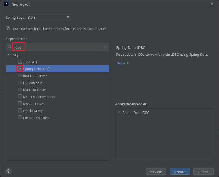This screenshot has width=219, height=177.
Task: Select the Spring Data JDBC row label
Action: coord(36,69)
